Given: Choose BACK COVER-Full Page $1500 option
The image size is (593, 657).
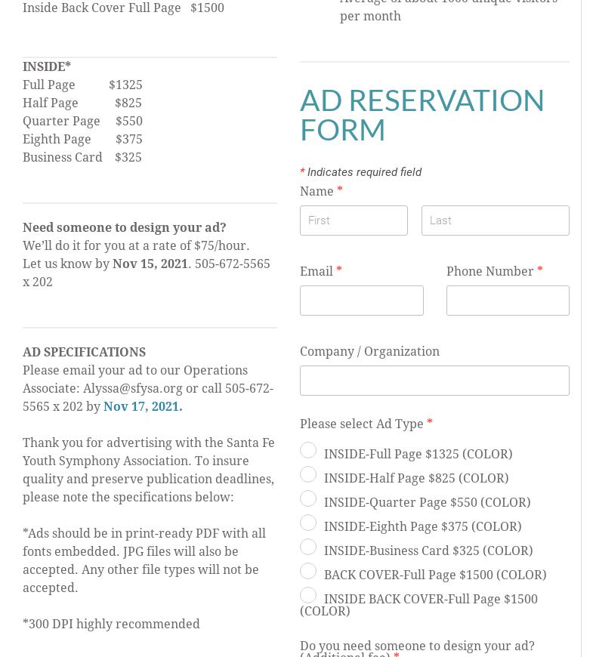Looking at the screenshot, I should point(308,571).
